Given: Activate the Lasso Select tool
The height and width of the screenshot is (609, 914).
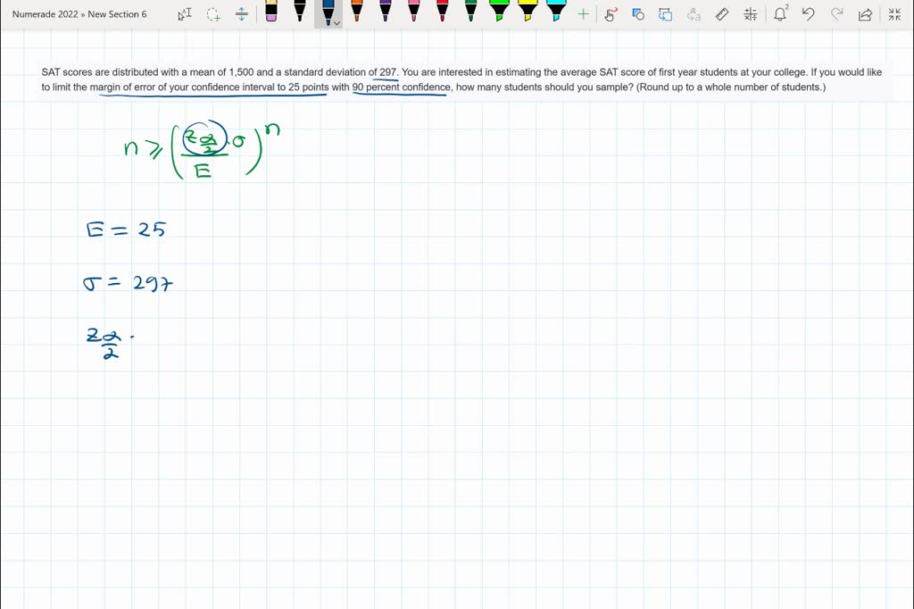Looking at the screenshot, I should 212,14.
